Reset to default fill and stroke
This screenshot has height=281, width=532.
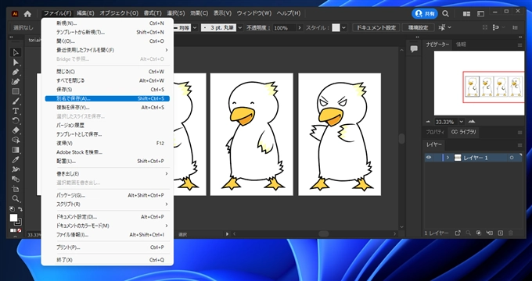click(12, 209)
